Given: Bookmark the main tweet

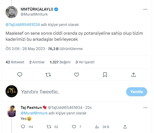Looking at the screenshot, I should click(105, 75).
